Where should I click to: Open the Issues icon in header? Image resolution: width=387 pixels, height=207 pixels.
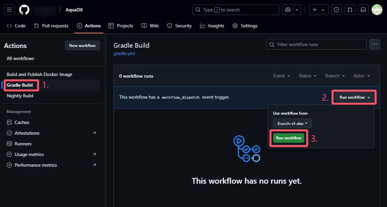pos(337,10)
